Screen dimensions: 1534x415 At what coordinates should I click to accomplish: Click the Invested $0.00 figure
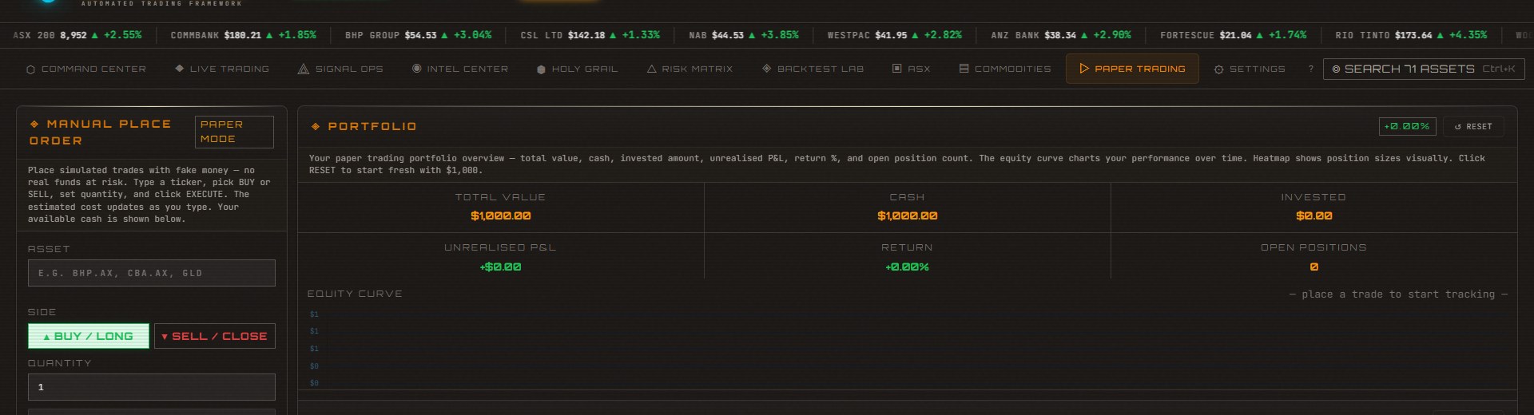pos(1314,215)
